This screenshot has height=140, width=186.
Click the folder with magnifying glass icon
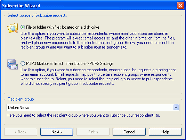tap(13, 28)
